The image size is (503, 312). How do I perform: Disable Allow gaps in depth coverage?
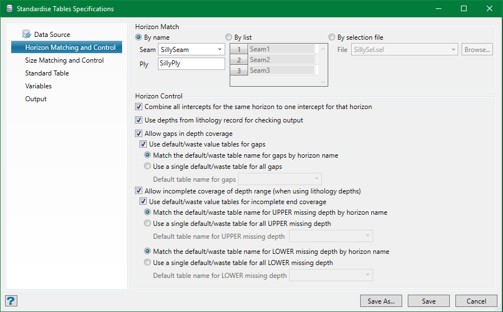tap(139, 134)
